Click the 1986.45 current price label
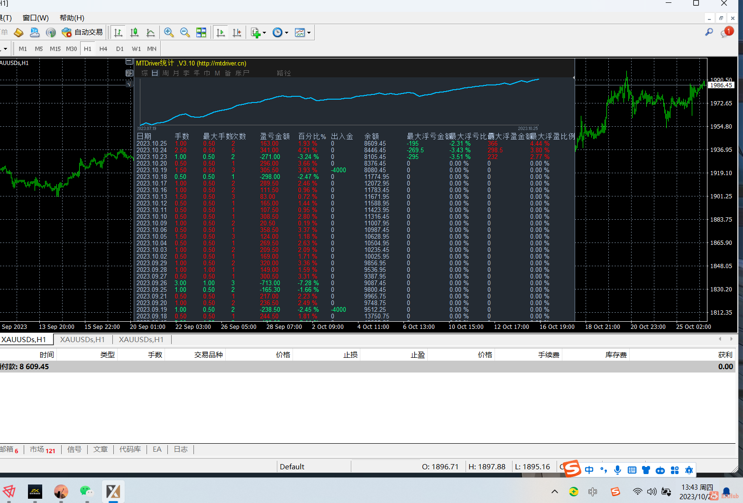743x503 pixels. (721, 85)
